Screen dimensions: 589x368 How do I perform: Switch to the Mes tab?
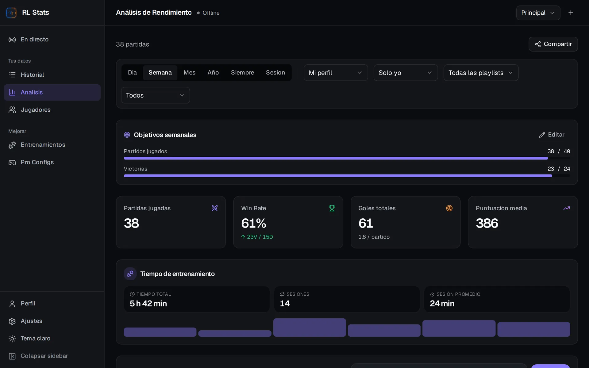[190, 73]
